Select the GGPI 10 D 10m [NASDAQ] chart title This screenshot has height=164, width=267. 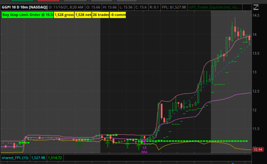tap(25, 8)
